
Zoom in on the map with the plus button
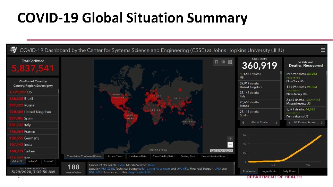tap(230, 139)
